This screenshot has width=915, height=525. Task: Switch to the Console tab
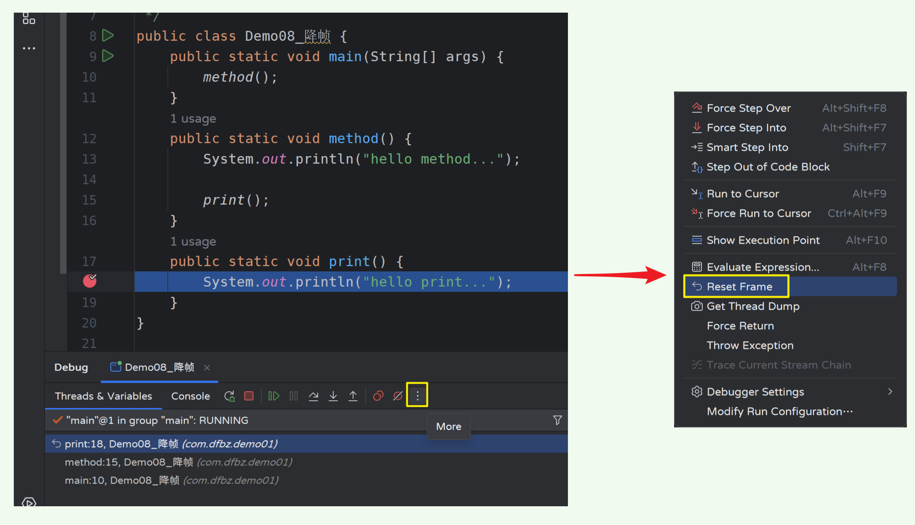pos(190,396)
